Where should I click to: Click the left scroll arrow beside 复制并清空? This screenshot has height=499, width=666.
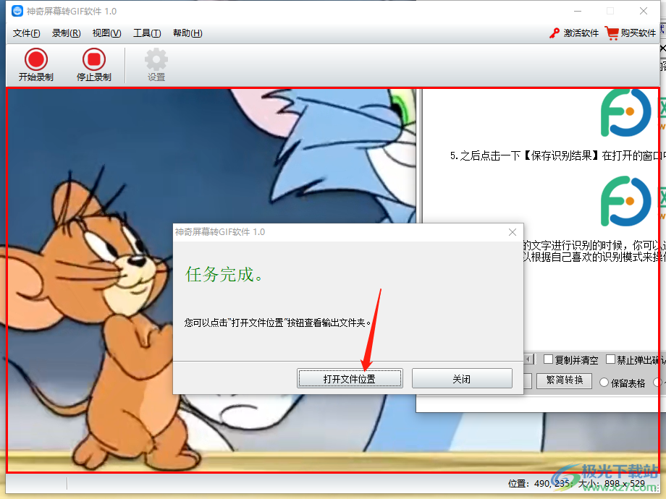point(528,360)
